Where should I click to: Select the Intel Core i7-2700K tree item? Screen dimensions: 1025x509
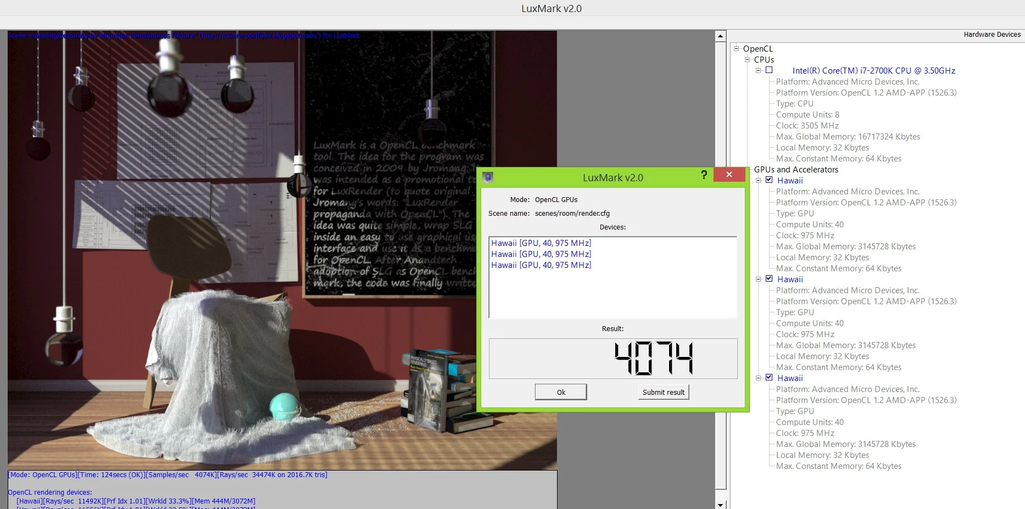[x=873, y=70]
